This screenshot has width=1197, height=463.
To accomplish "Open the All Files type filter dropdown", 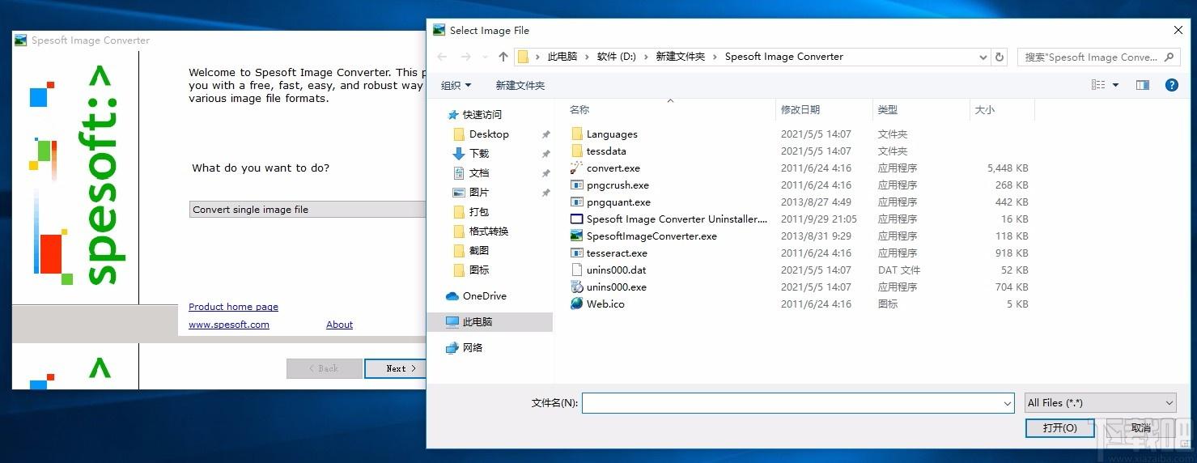I will [x=1101, y=403].
